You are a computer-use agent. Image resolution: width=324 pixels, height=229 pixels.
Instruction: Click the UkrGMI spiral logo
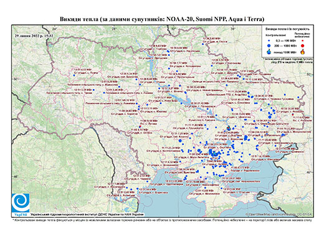(x=21, y=203)
